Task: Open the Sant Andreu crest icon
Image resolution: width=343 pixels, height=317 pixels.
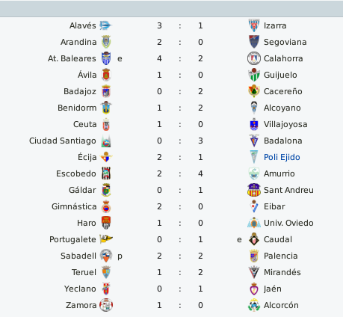Action: pyautogui.click(x=254, y=190)
